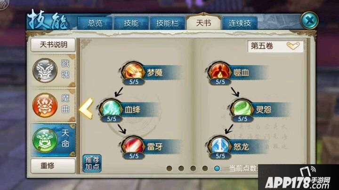Flip to previous page with golden arrow

87,108
